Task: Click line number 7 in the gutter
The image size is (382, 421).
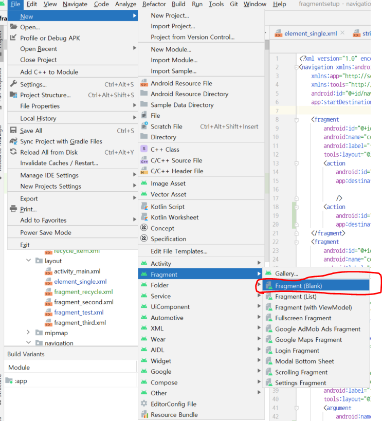Action: pyautogui.click(x=277, y=111)
